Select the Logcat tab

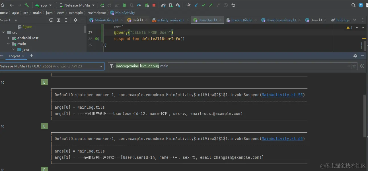pos(14,56)
